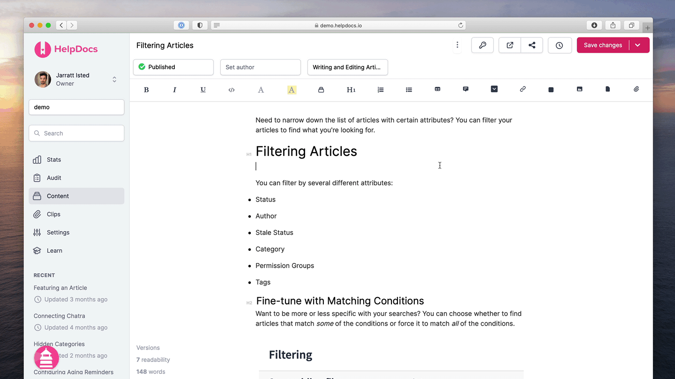Click the Safari back button
Viewport: 675px width, 379px height.
click(x=61, y=25)
